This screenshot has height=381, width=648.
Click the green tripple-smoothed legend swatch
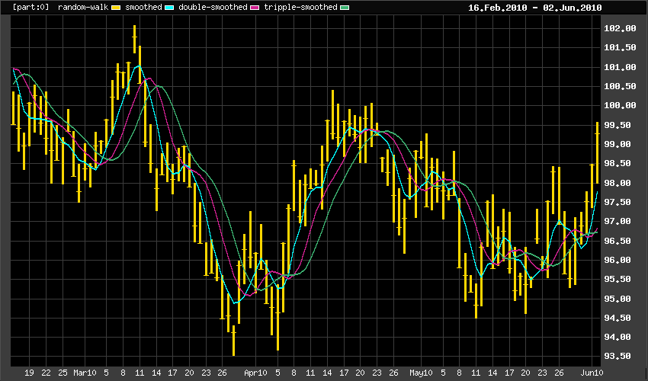[345, 8]
